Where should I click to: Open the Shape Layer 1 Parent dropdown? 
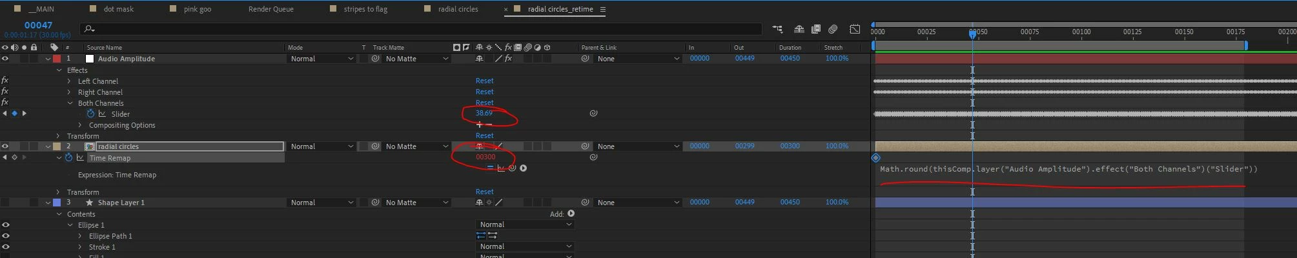click(x=638, y=203)
